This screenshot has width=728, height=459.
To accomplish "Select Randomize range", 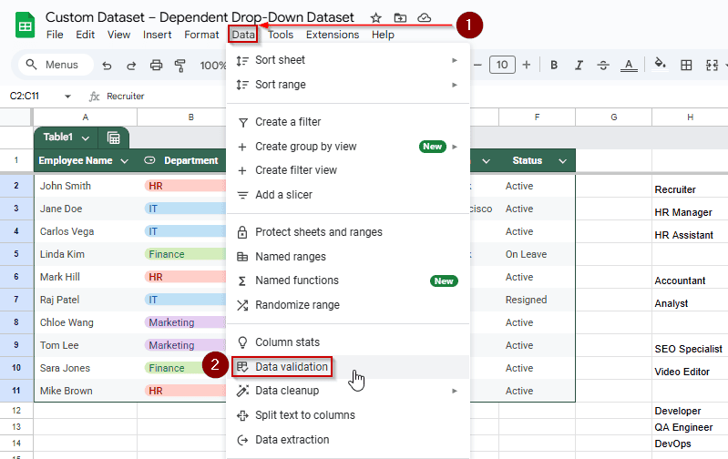I will [x=348, y=305].
